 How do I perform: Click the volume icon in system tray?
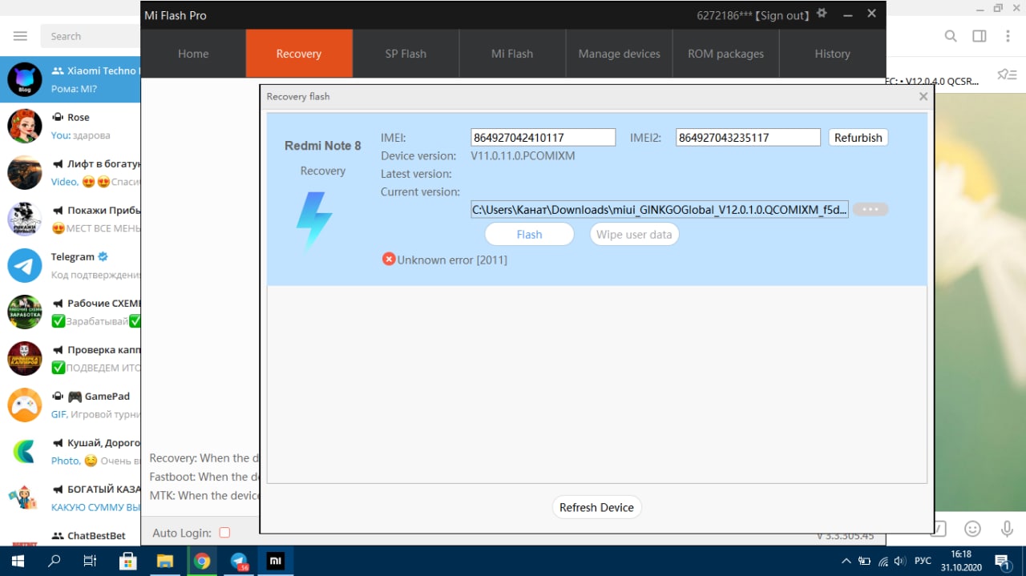(899, 561)
